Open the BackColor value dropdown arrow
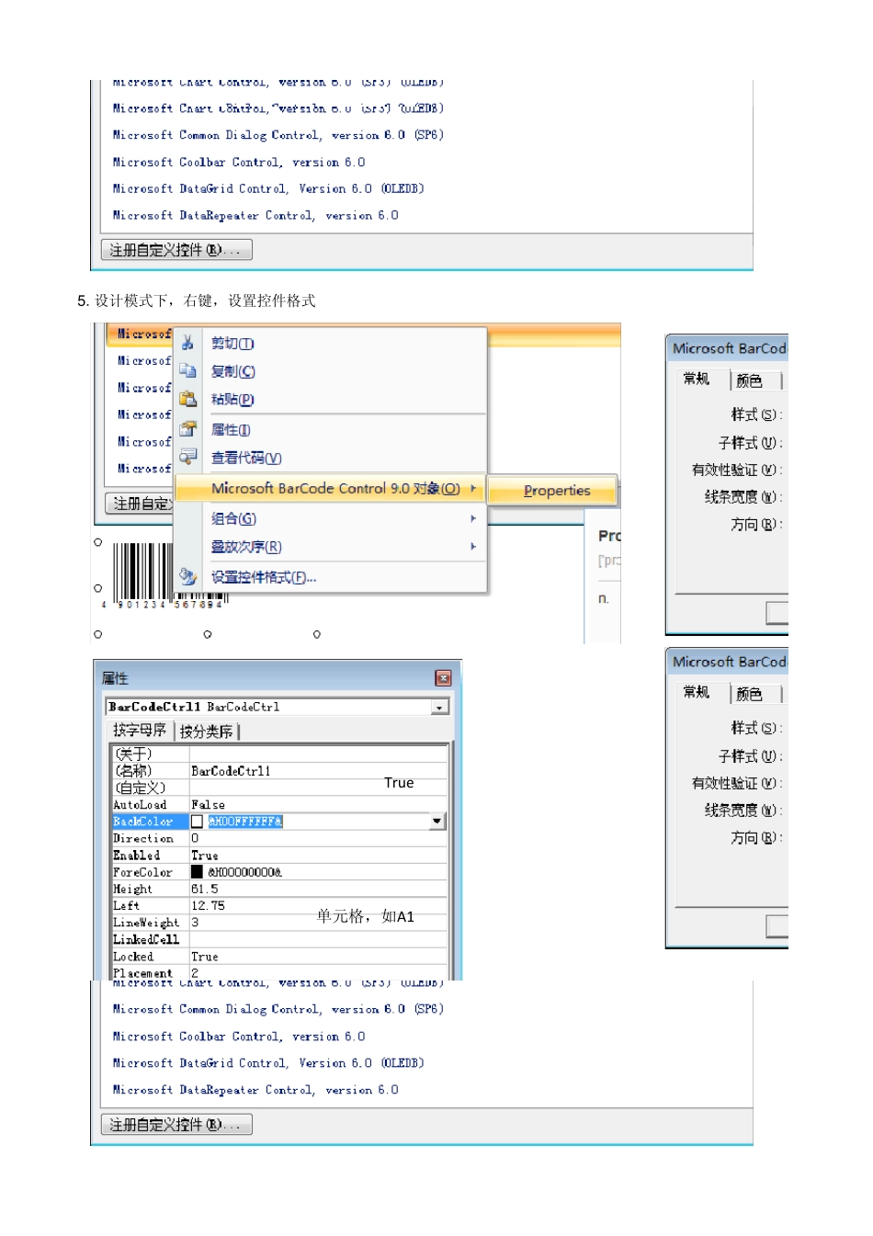873x1236 pixels. pyautogui.click(x=437, y=822)
